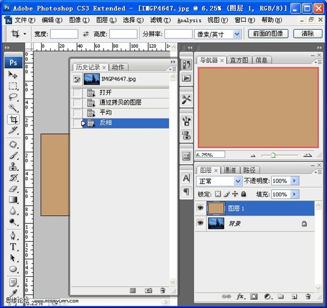This screenshot has width=327, height=308.
Task: Open the History panel dock icon
Action: pos(186,65)
